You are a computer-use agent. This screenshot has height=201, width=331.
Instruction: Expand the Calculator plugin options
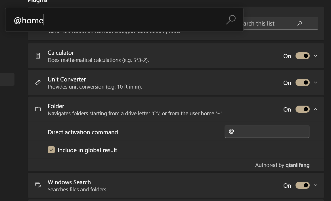316,56
